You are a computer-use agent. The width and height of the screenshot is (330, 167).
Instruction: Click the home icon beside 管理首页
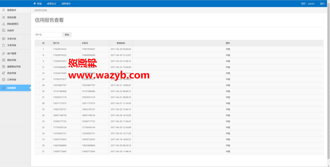click(3, 10)
